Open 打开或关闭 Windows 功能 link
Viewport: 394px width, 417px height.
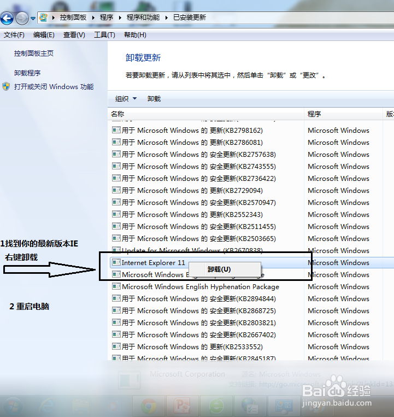54,87
